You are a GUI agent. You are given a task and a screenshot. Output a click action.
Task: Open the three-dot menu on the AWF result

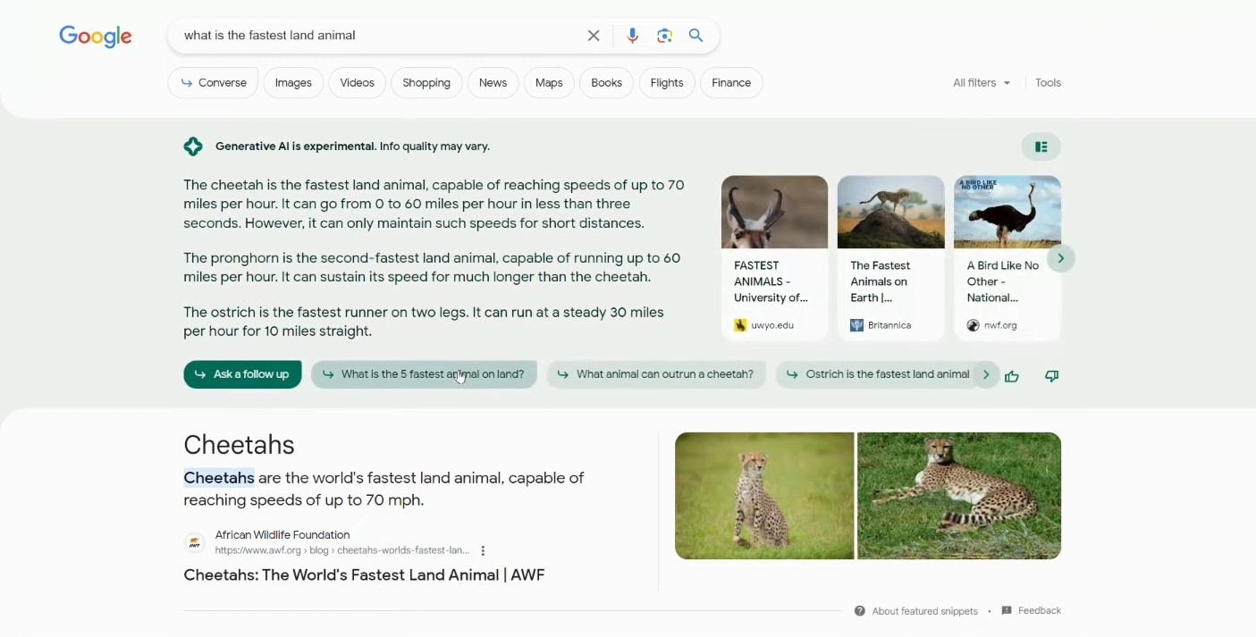pos(483,550)
